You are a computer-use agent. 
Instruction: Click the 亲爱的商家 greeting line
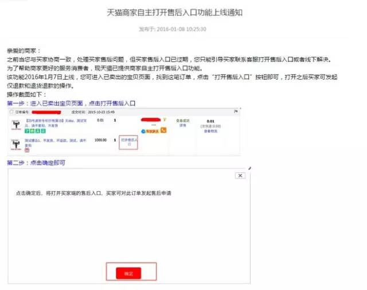[x=24, y=51]
